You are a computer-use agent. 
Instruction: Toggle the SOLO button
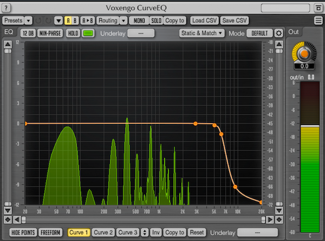(x=156, y=21)
